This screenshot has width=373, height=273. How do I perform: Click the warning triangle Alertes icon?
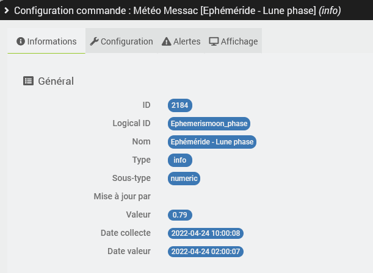point(166,41)
